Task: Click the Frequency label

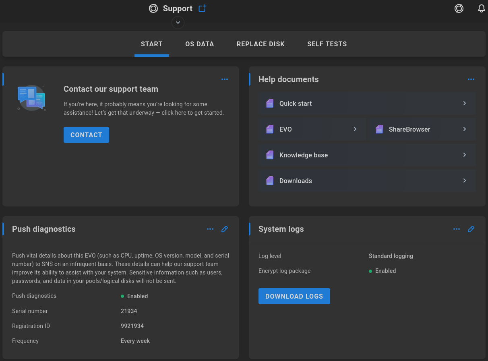Action: pyautogui.click(x=25, y=341)
